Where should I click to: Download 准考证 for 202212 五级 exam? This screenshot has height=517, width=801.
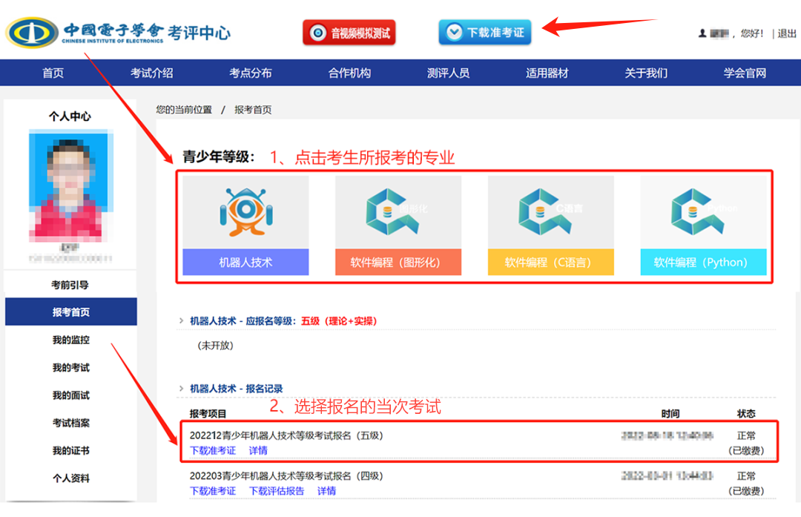(213, 450)
